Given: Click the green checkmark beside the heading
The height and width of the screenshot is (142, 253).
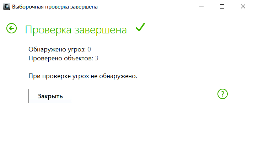Looking at the screenshot, I should pos(140,27).
